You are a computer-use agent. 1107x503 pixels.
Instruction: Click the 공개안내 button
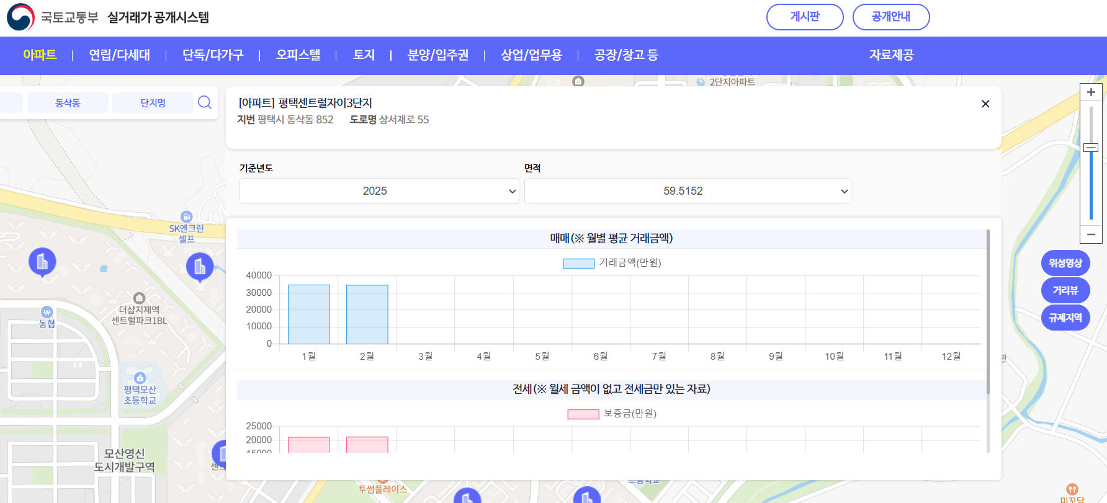coord(891,17)
